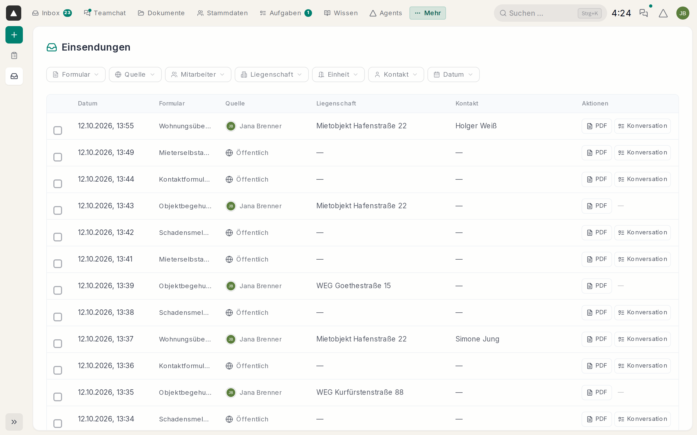
Task: Click the green plus create button
Action: tap(14, 35)
